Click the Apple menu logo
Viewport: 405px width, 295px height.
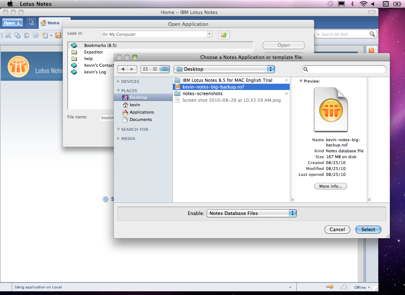pos(10,4)
